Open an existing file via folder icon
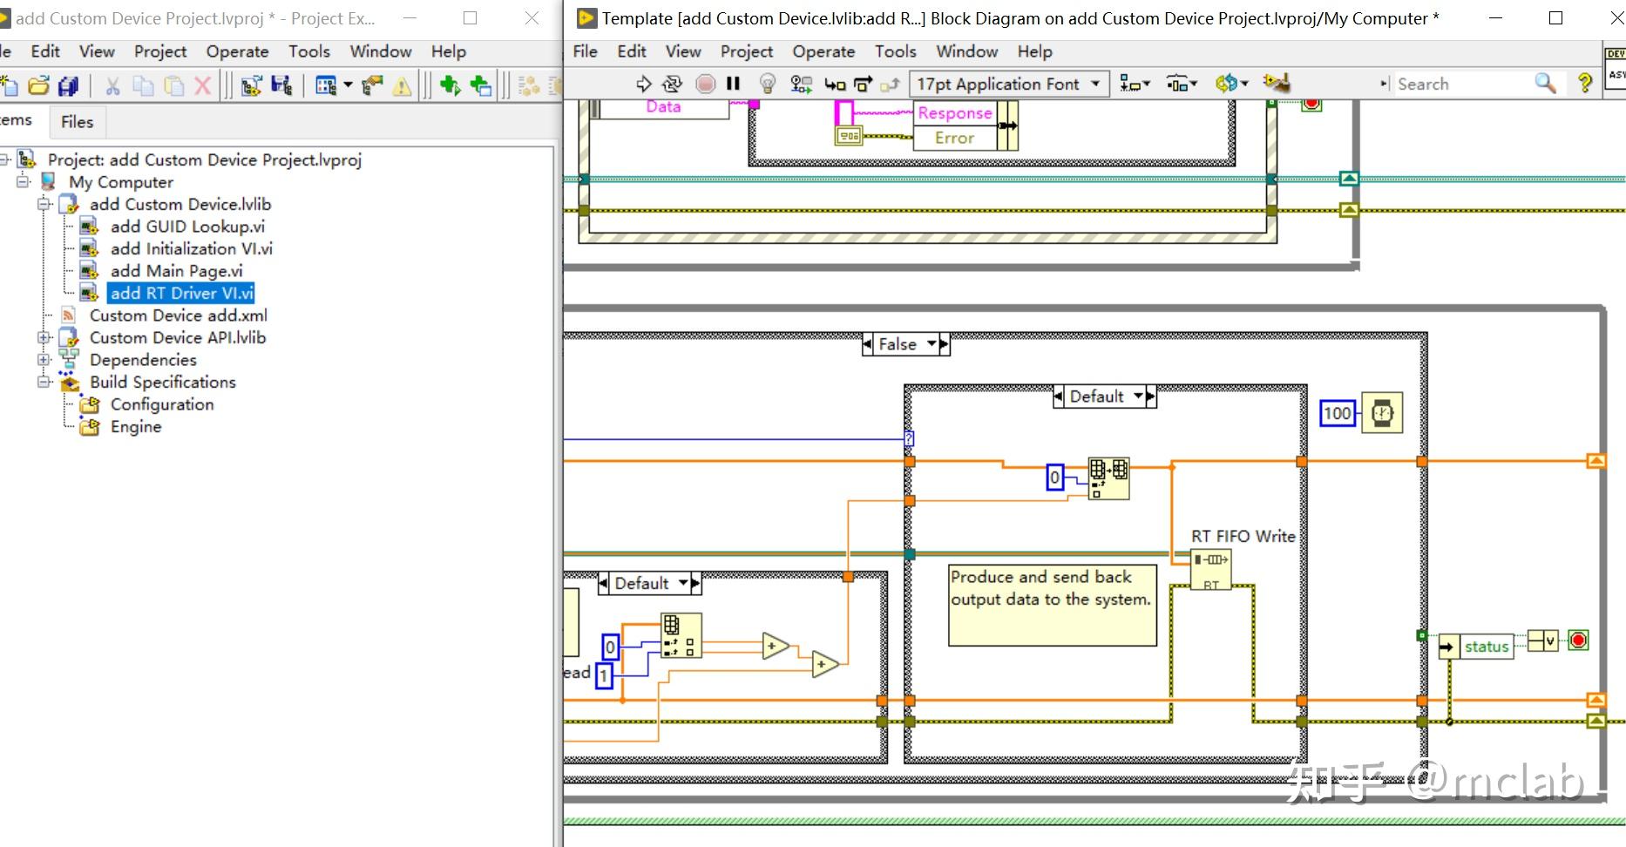 point(38,85)
